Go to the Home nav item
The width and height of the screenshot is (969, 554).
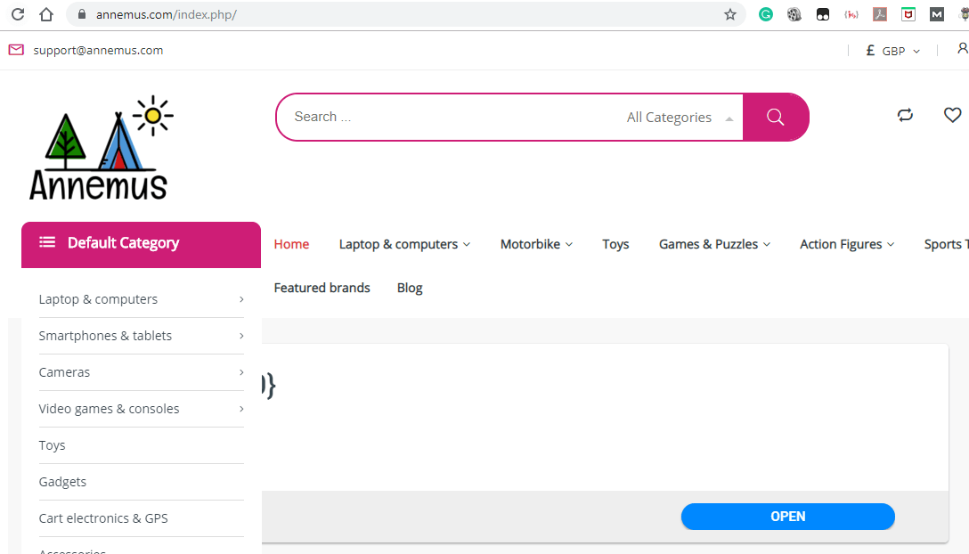point(292,244)
